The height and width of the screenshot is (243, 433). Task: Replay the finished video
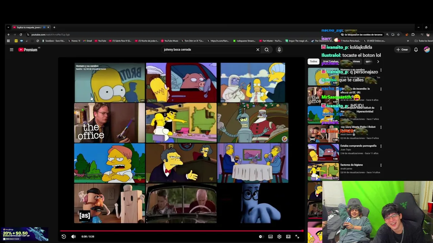coord(64,237)
